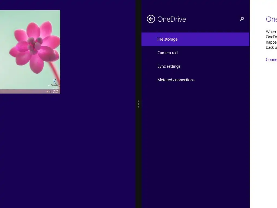
Task: Open the Camera roll section
Action: coord(195,53)
